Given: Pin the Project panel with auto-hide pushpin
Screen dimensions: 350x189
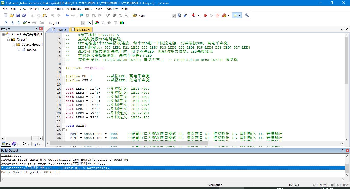Looking at the screenshot, I should [x=36, y=29].
